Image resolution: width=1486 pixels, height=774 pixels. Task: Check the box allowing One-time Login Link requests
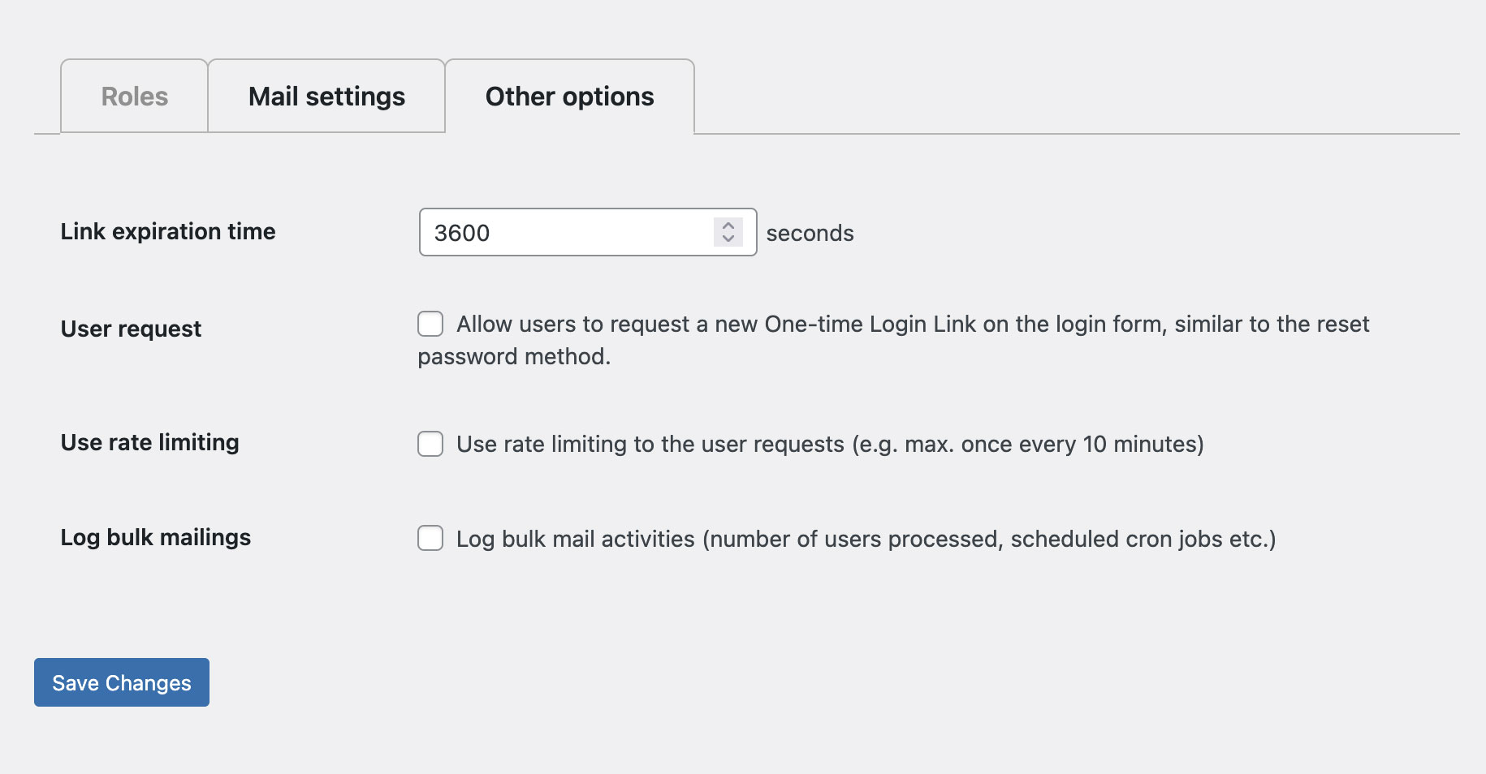pyautogui.click(x=430, y=323)
